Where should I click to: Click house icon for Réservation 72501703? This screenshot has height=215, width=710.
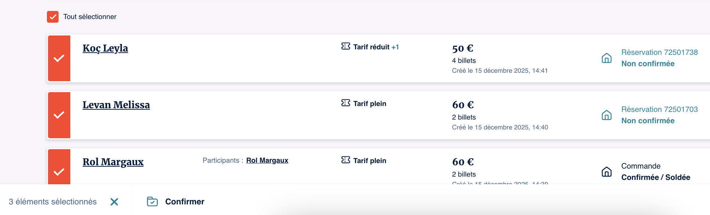[607, 115]
